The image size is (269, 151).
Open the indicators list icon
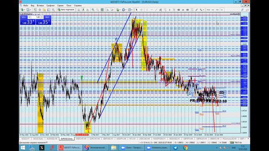[118, 10]
